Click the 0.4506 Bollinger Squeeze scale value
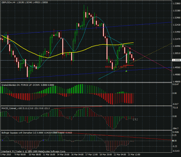181x157 pixels. point(176,132)
